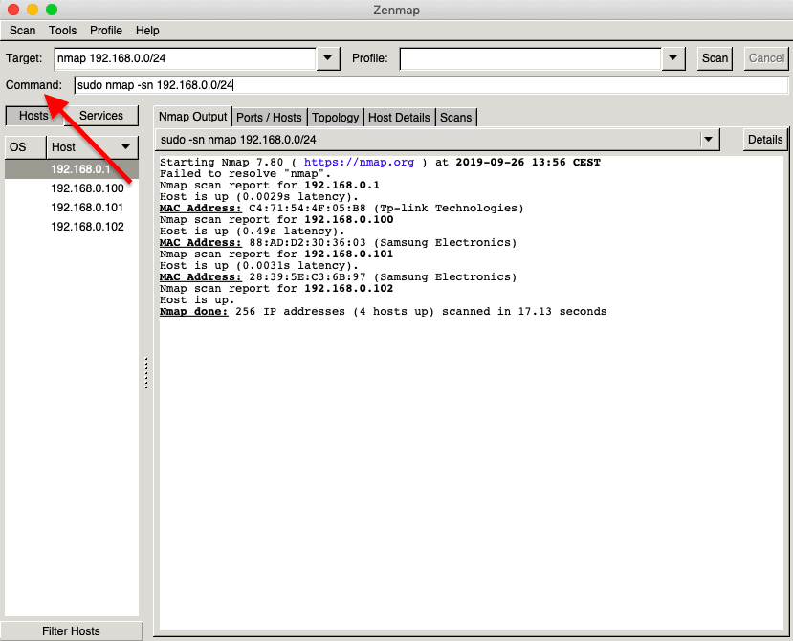Open the Help menu
793x641 pixels.
click(x=147, y=31)
